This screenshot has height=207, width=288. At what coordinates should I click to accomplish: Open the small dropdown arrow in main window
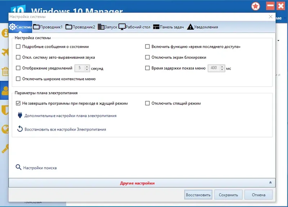point(278,41)
